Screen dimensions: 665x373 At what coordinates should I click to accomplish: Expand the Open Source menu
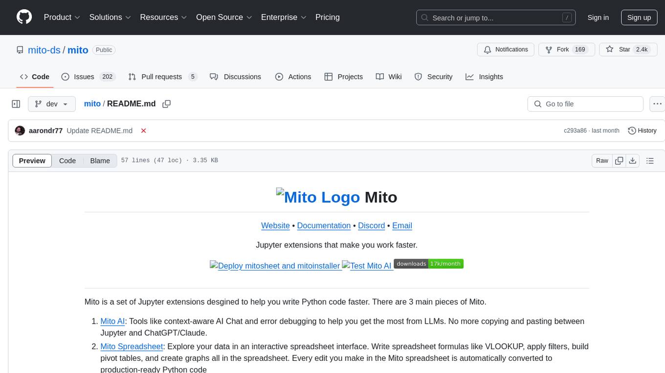[x=224, y=17]
